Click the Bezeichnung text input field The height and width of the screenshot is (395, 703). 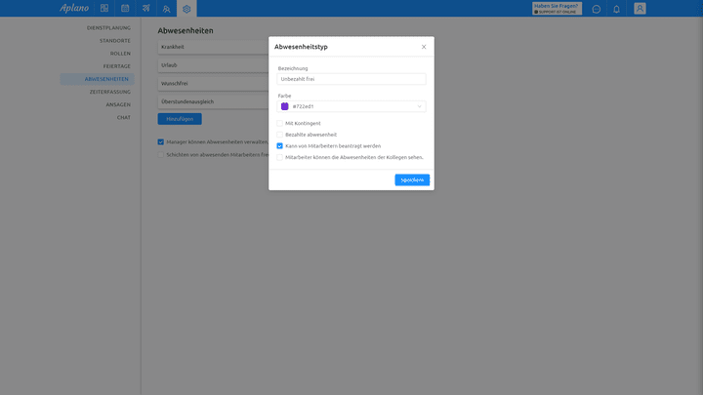tap(351, 79)
